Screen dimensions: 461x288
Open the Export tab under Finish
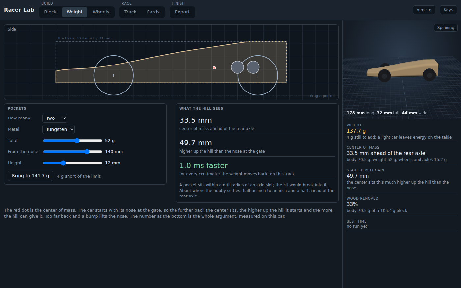(x=182, y=12)
